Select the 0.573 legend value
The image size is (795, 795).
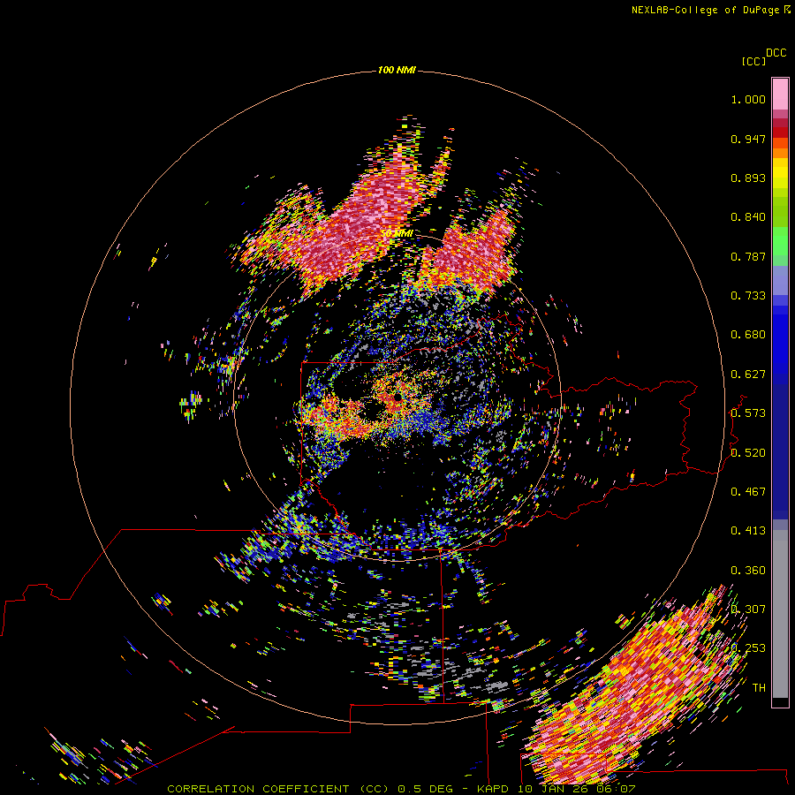[x=748, y=413]
